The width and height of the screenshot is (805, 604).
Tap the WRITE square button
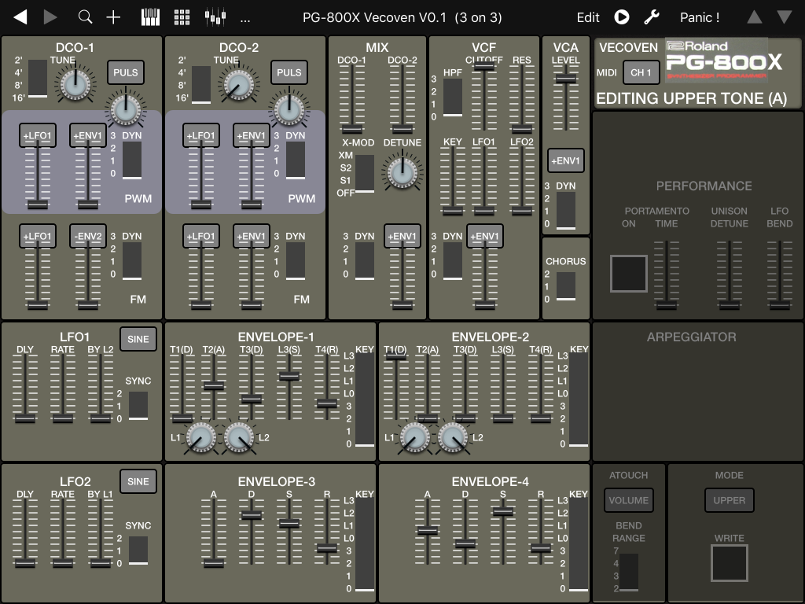pos(729,563)
